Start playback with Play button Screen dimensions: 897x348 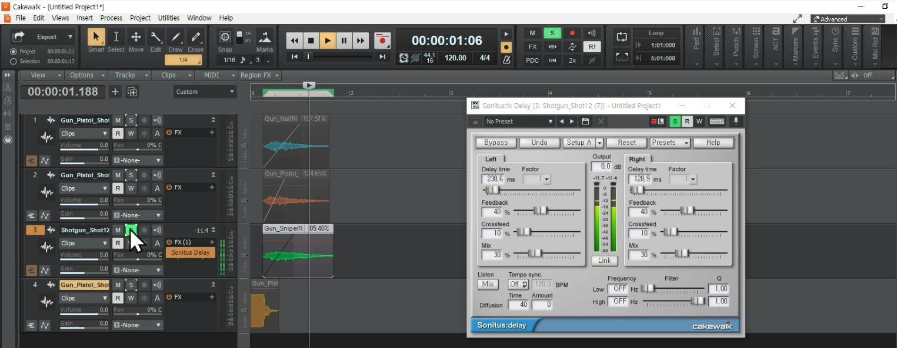(x=328, y=40)
